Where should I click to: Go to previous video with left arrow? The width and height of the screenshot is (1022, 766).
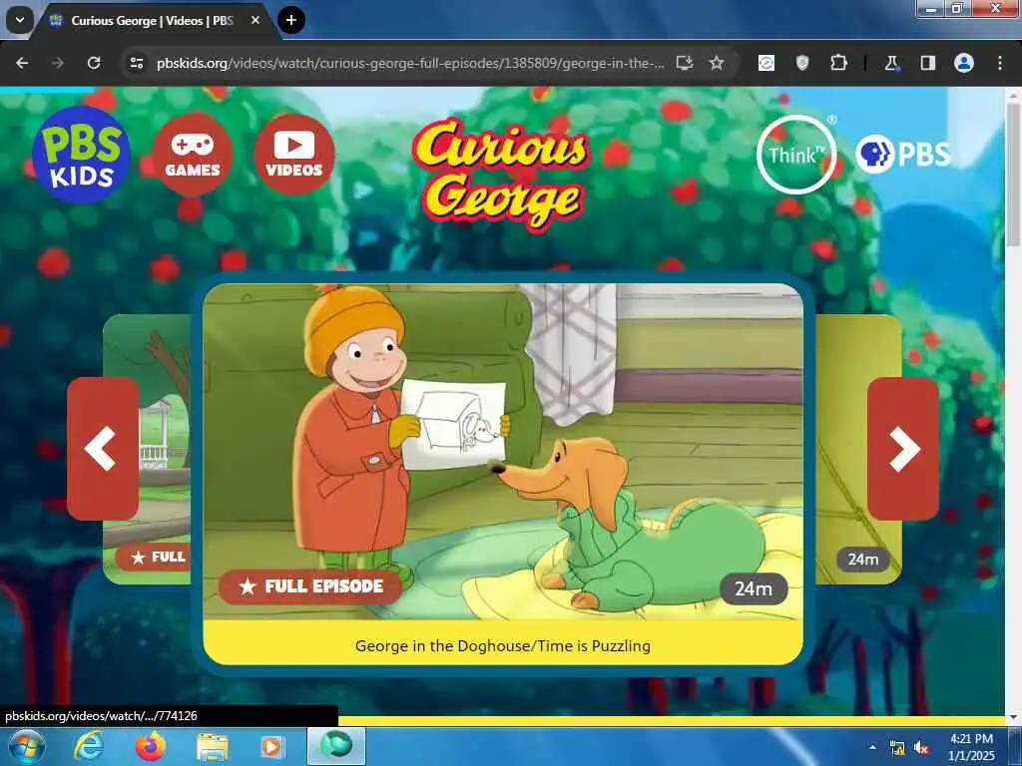[x=103, y=449]
